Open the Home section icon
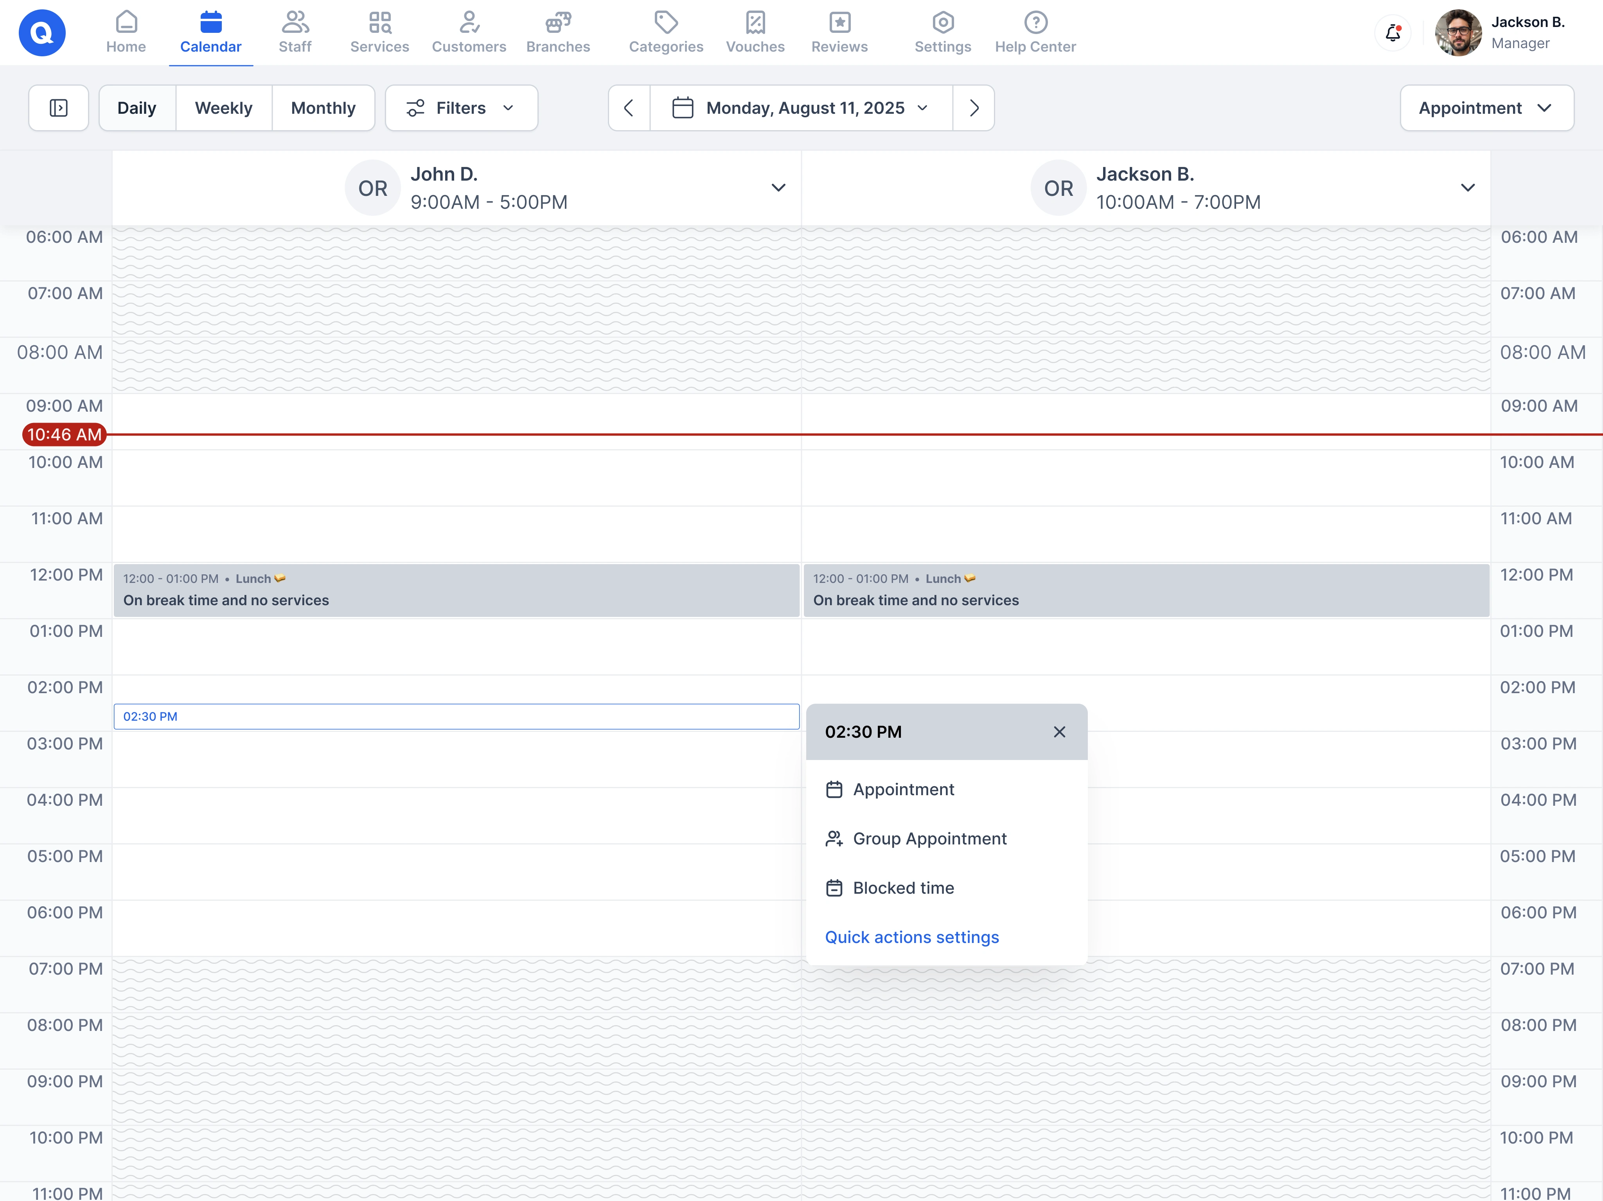 tap(126, 32)
